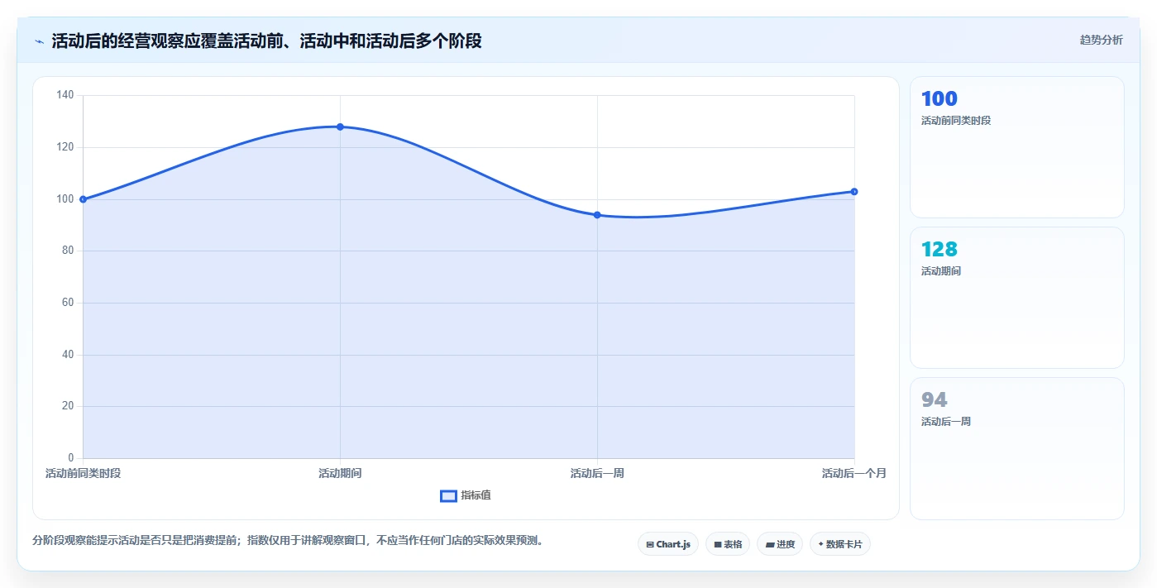
Task: Click 活动期间 caption in the 128 card
Action: pyautogui.click(x=941, y=271)
